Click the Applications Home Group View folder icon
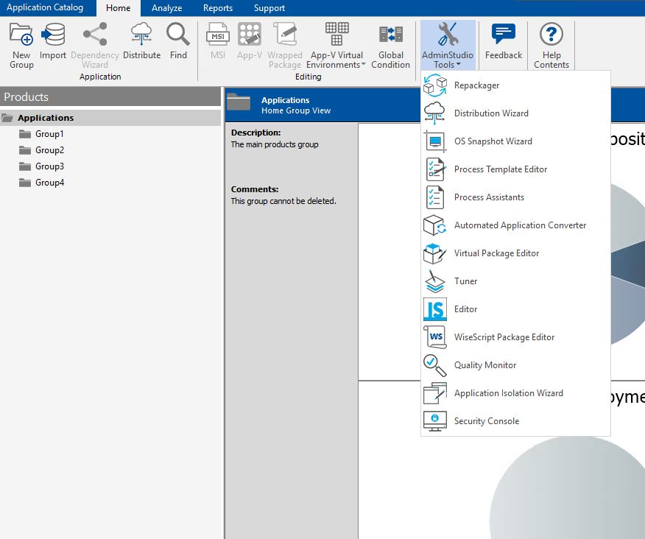Image resolution: width=645 pixels, height=539 pixels. click(x=239, y=102)
